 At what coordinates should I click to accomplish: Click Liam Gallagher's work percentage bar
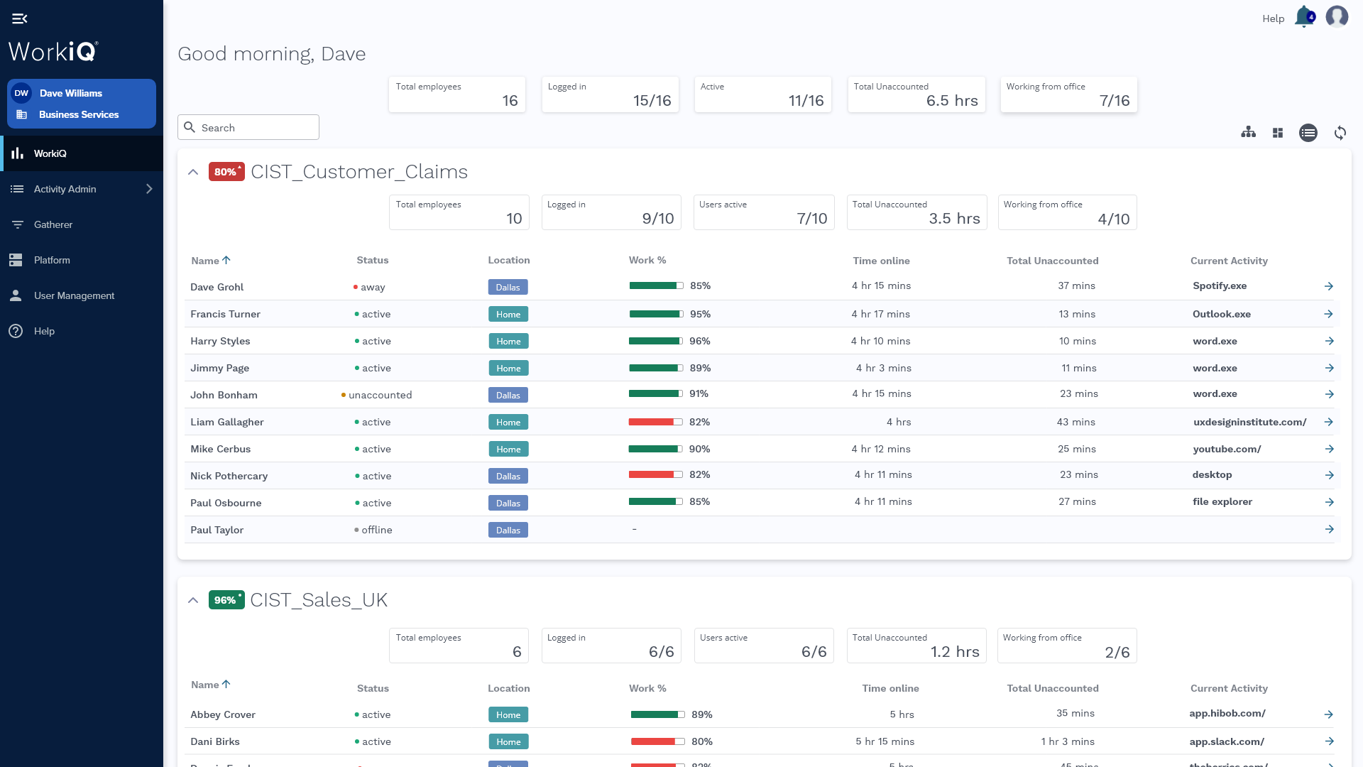point(655,421)
